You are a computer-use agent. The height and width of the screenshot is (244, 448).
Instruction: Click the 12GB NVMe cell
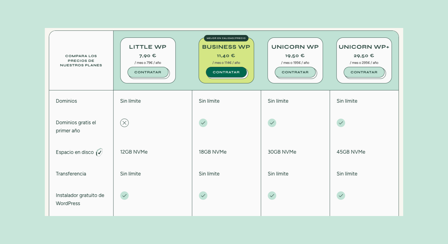coord(134,152)
